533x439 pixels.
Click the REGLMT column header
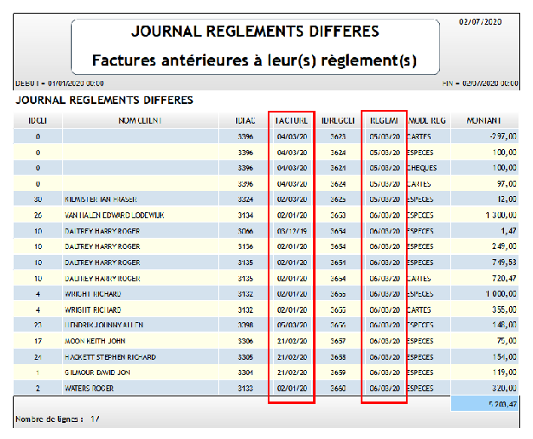(383, 120)
